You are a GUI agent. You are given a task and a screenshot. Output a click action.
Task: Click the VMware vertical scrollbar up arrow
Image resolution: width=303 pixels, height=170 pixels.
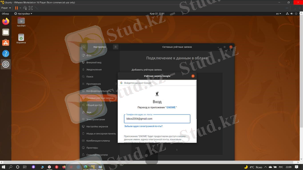301,13
